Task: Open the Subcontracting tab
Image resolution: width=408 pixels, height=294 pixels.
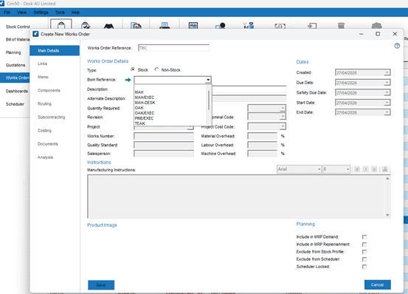Action: [51, 117]
